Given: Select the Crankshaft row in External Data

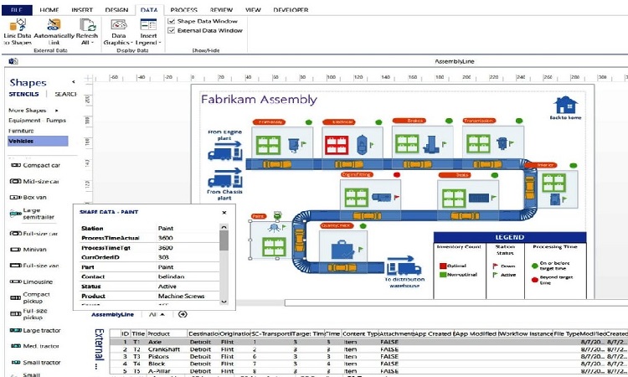Looking at the screenshot, I should (x=368, y=349).
